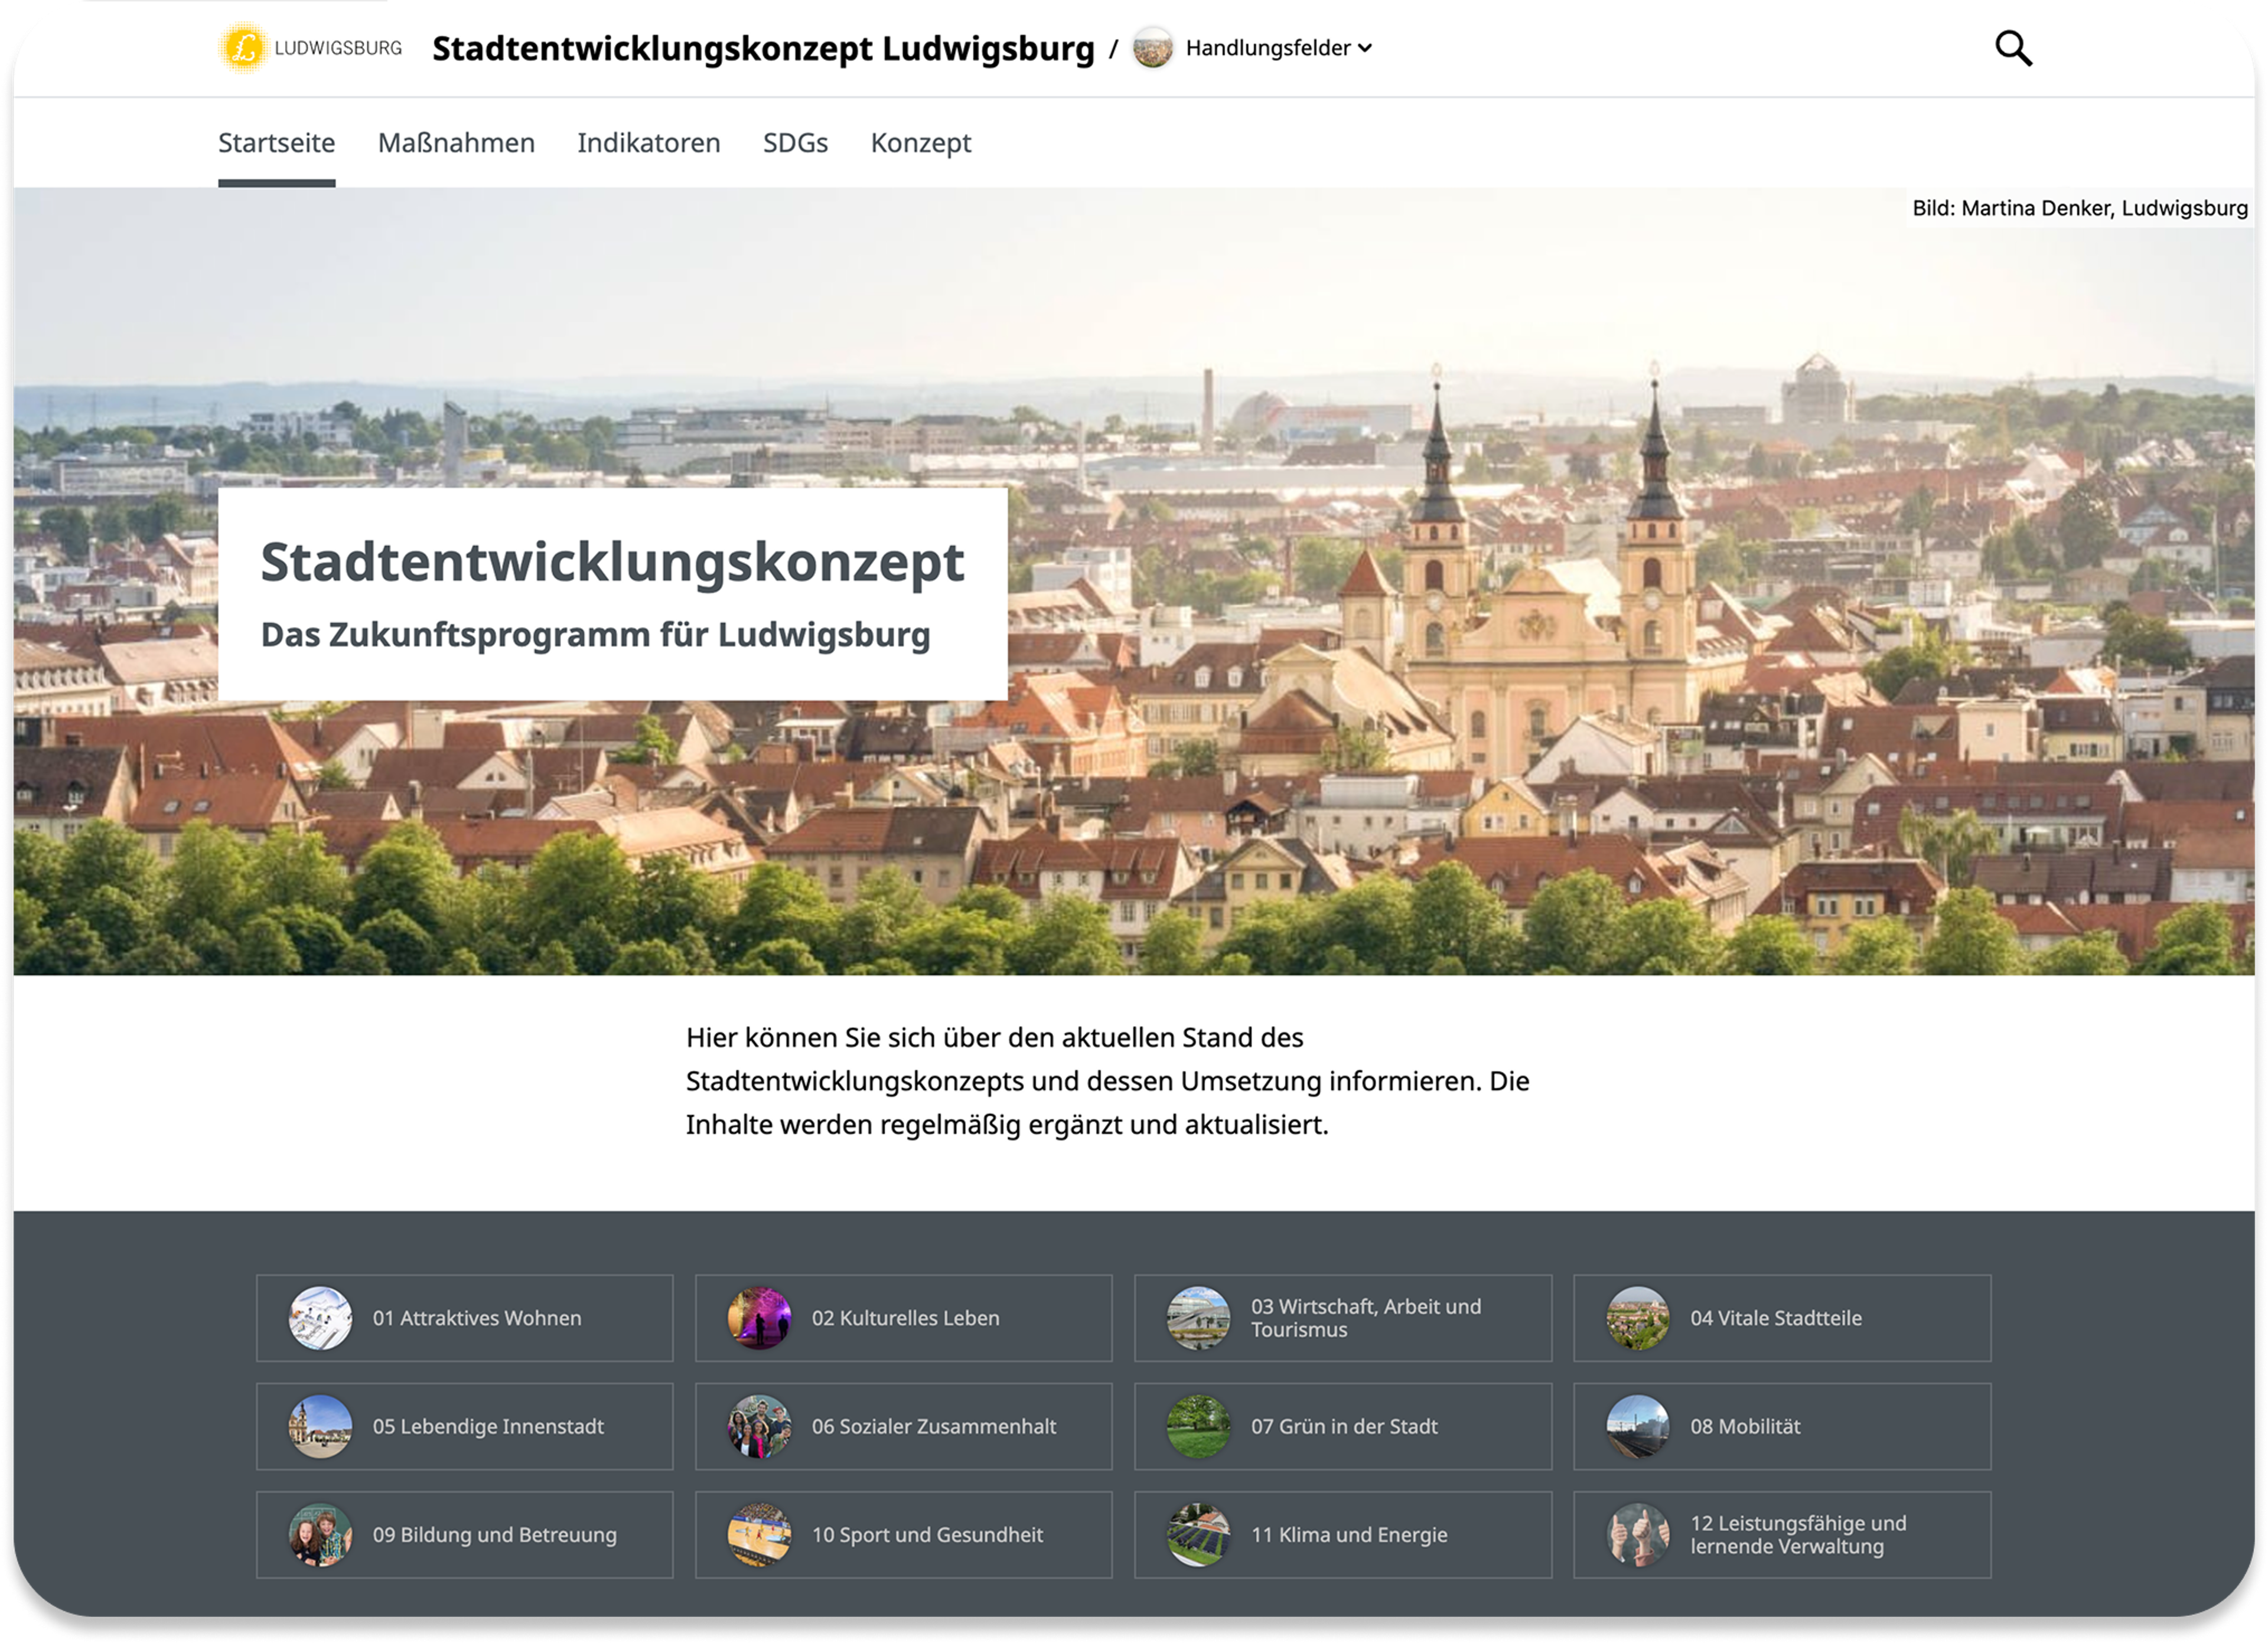Screen dimensions: 2268x1643
Task: Open the 08 Mobilität card
Action: [x=1782, y=1427]
